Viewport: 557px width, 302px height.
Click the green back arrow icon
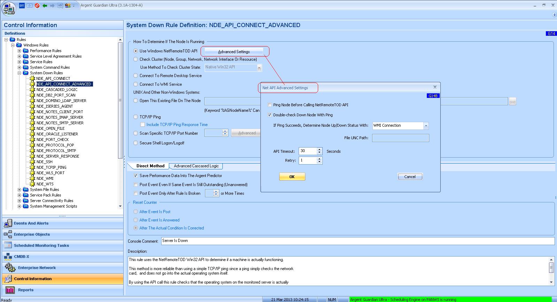tap(45, 6)
